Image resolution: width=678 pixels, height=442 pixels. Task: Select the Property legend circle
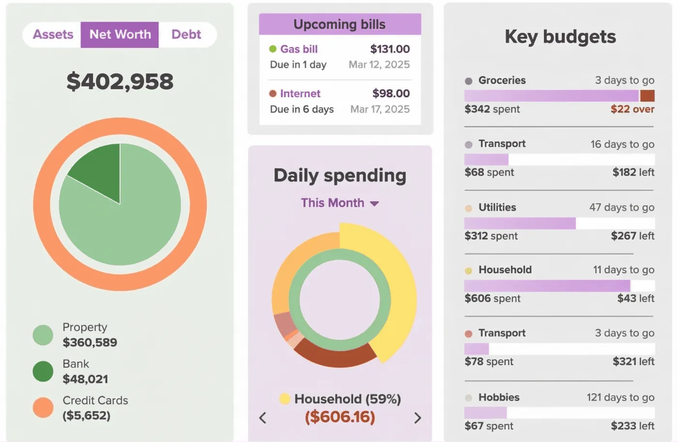[43, 334]
